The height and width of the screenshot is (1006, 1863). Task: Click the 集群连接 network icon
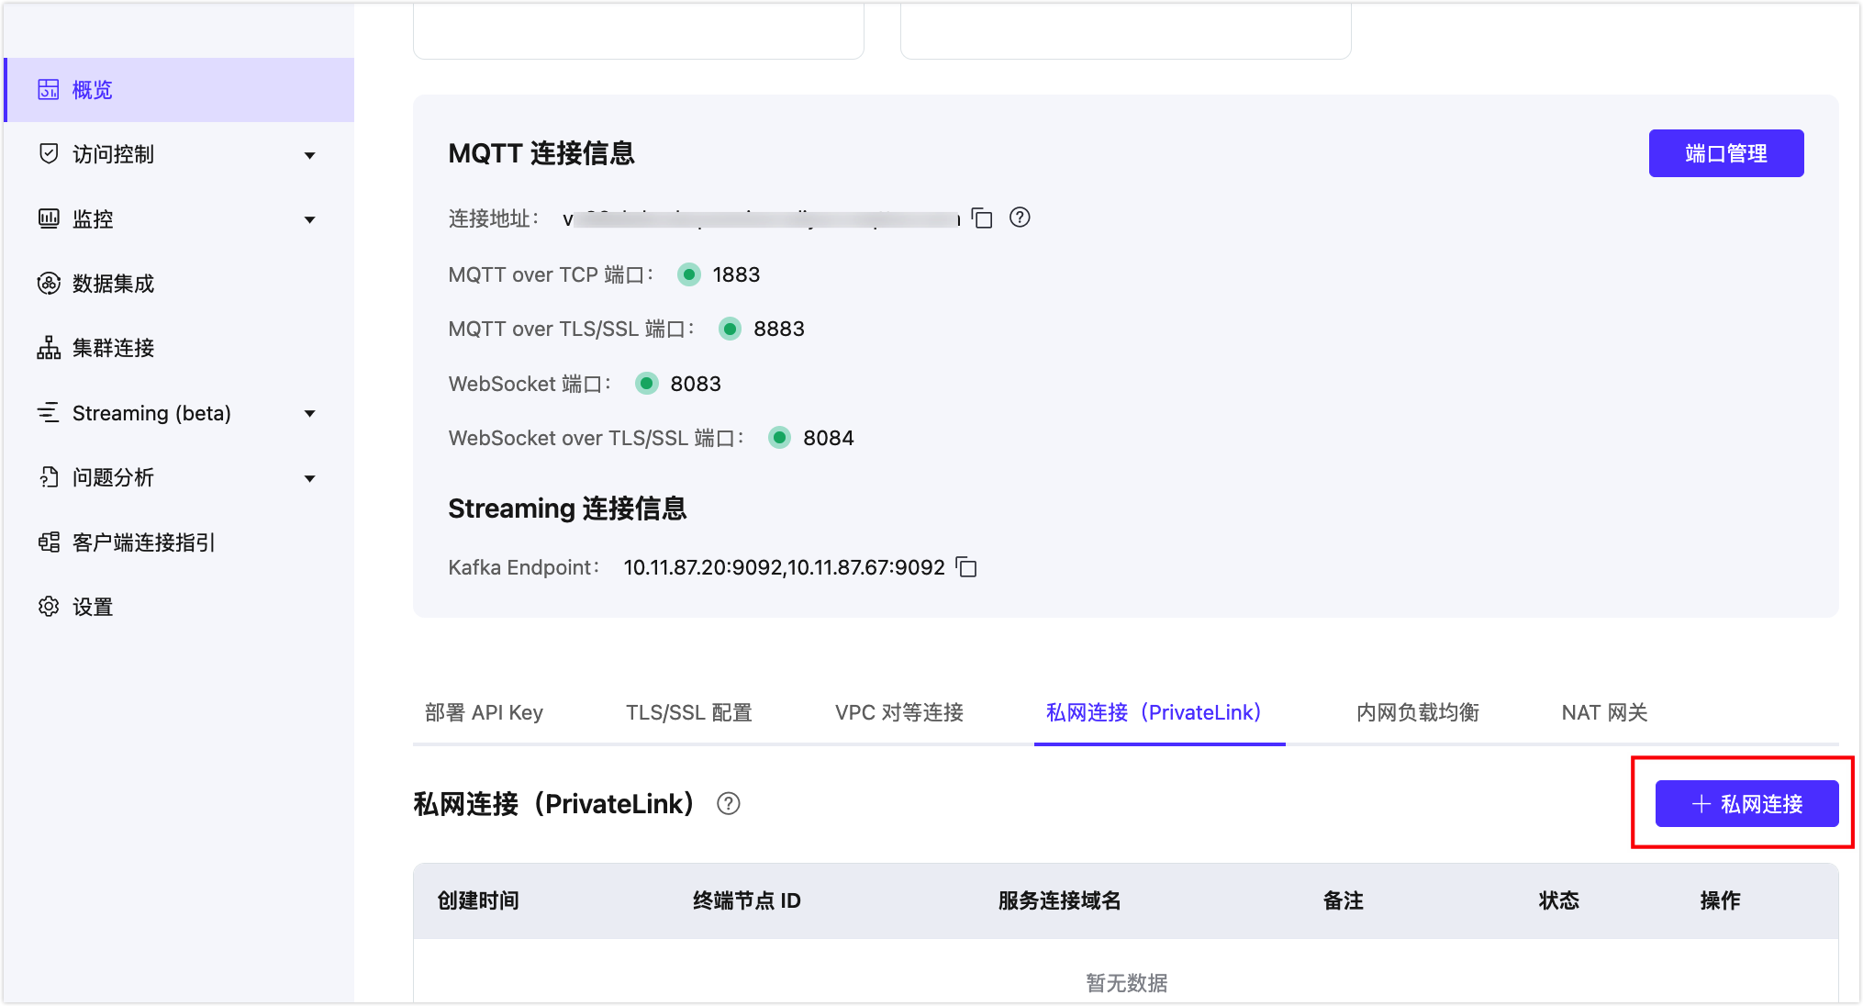tap(49, 348)
